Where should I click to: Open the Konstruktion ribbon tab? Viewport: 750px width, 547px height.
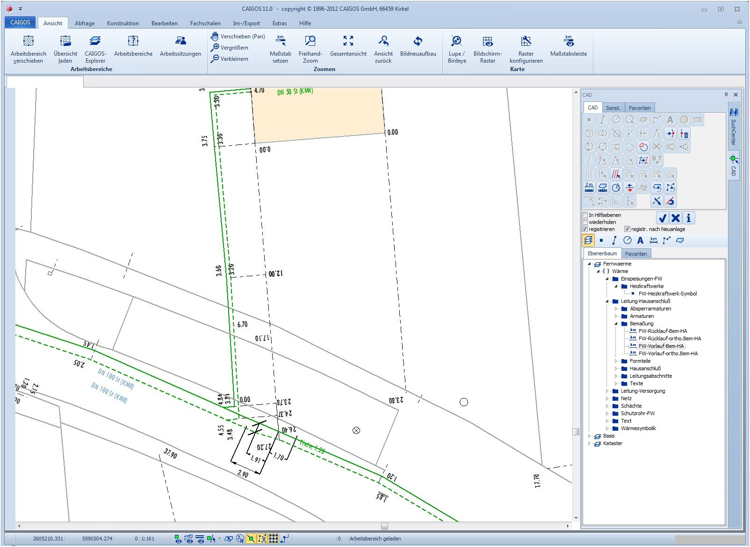tap(123, 23)
